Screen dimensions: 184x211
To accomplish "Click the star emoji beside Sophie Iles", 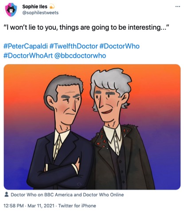I will point(52,7).
